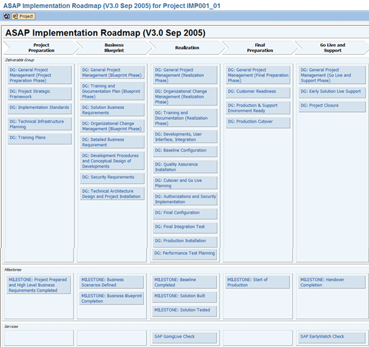
Task: Open MILESTONE: Project Prepared and High Level Business Requirements
Action: [39, 285]
